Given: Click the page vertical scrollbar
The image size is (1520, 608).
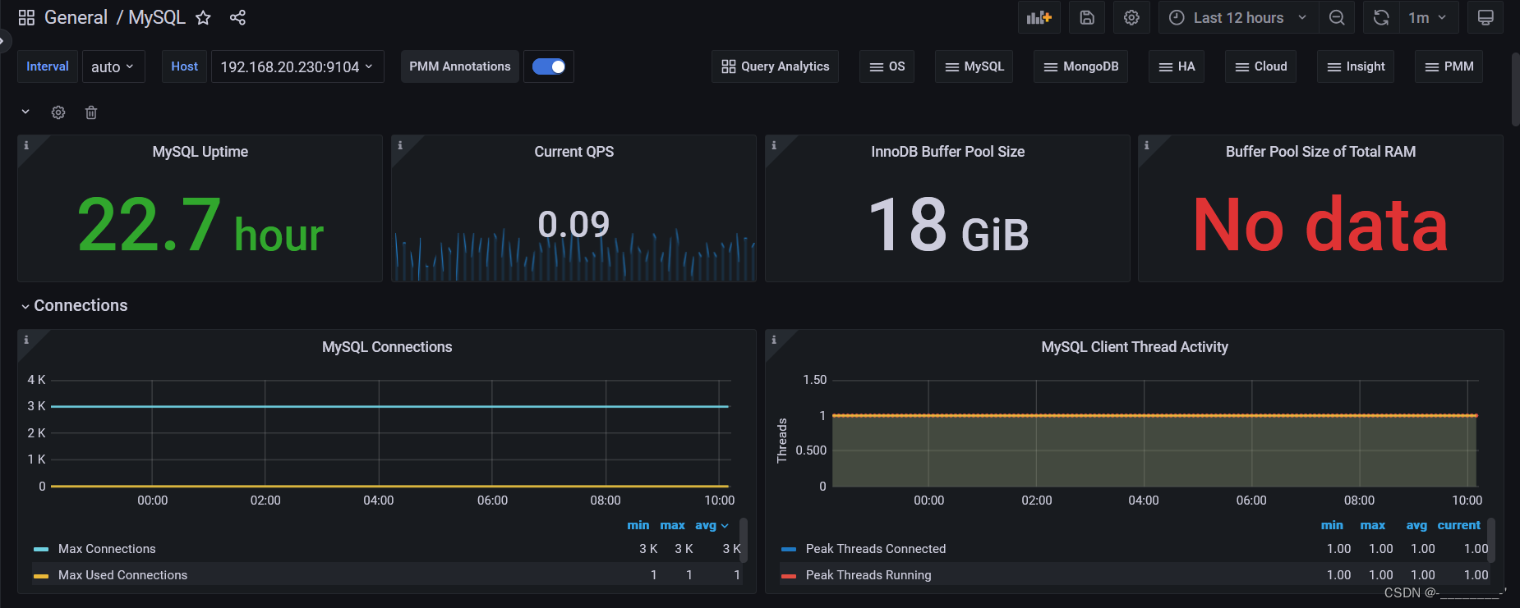Looking at the screenshot, I should (x=1515, y=90).
